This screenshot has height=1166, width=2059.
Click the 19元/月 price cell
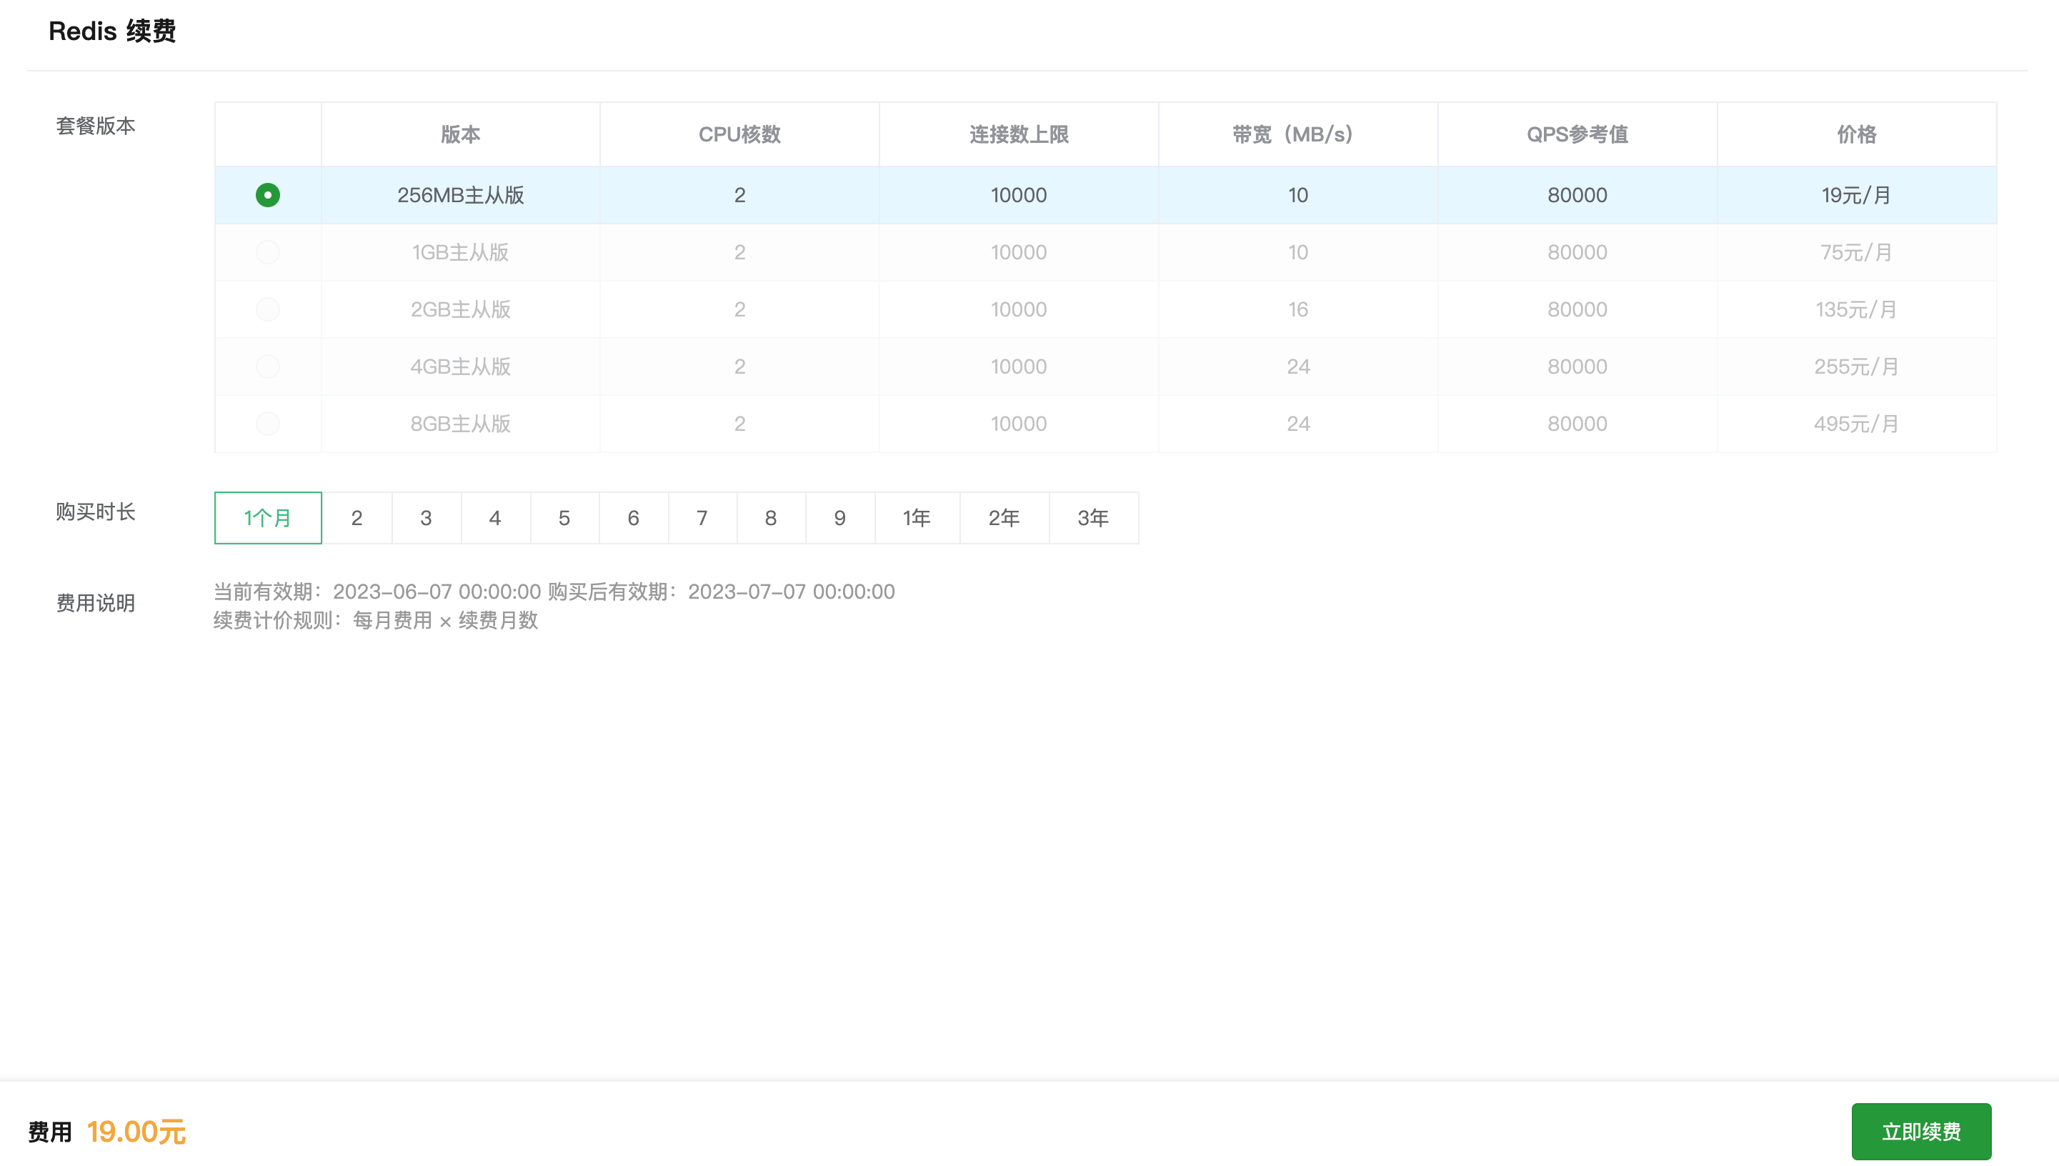point(1857,194)
